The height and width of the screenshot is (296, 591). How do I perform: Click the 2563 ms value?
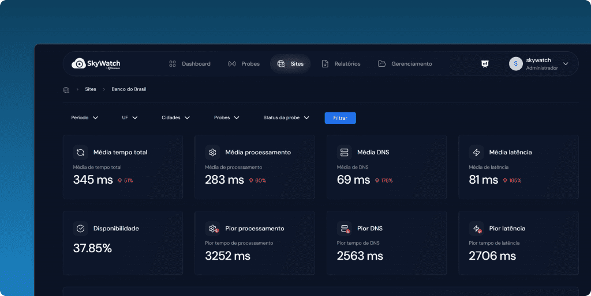click(360, 256)
